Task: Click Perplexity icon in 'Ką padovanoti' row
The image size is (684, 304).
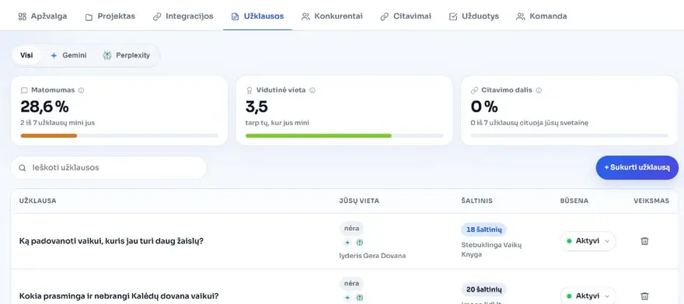Action: tap(360, 243)
